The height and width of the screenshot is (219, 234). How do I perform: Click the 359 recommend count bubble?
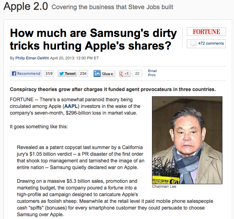tap(49, 73)
